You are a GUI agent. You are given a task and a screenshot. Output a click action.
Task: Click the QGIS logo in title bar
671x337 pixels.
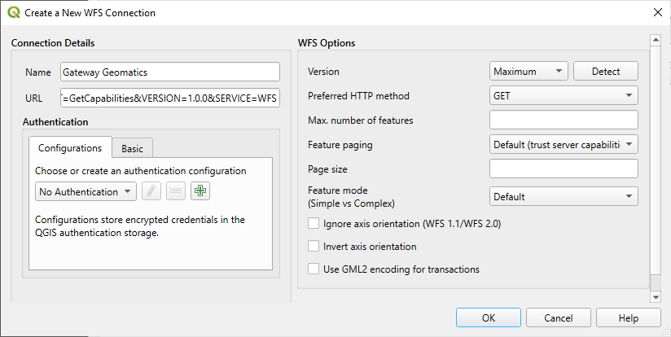[x=13, y=13]
